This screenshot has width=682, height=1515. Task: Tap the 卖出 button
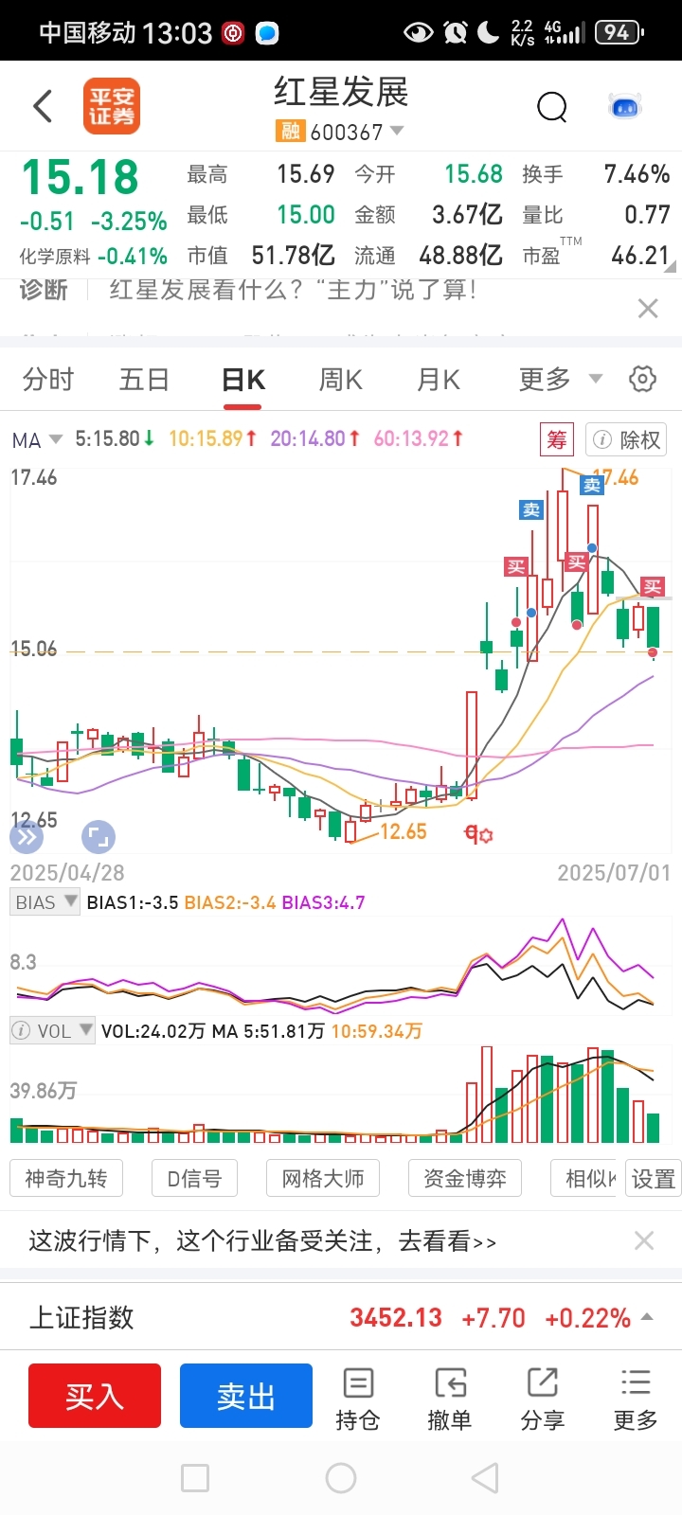click(246, 1396)
